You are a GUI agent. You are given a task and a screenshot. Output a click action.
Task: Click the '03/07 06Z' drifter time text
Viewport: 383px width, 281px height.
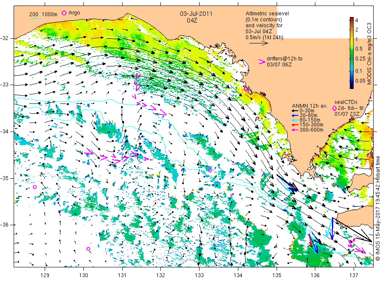(x=279, y=65)
